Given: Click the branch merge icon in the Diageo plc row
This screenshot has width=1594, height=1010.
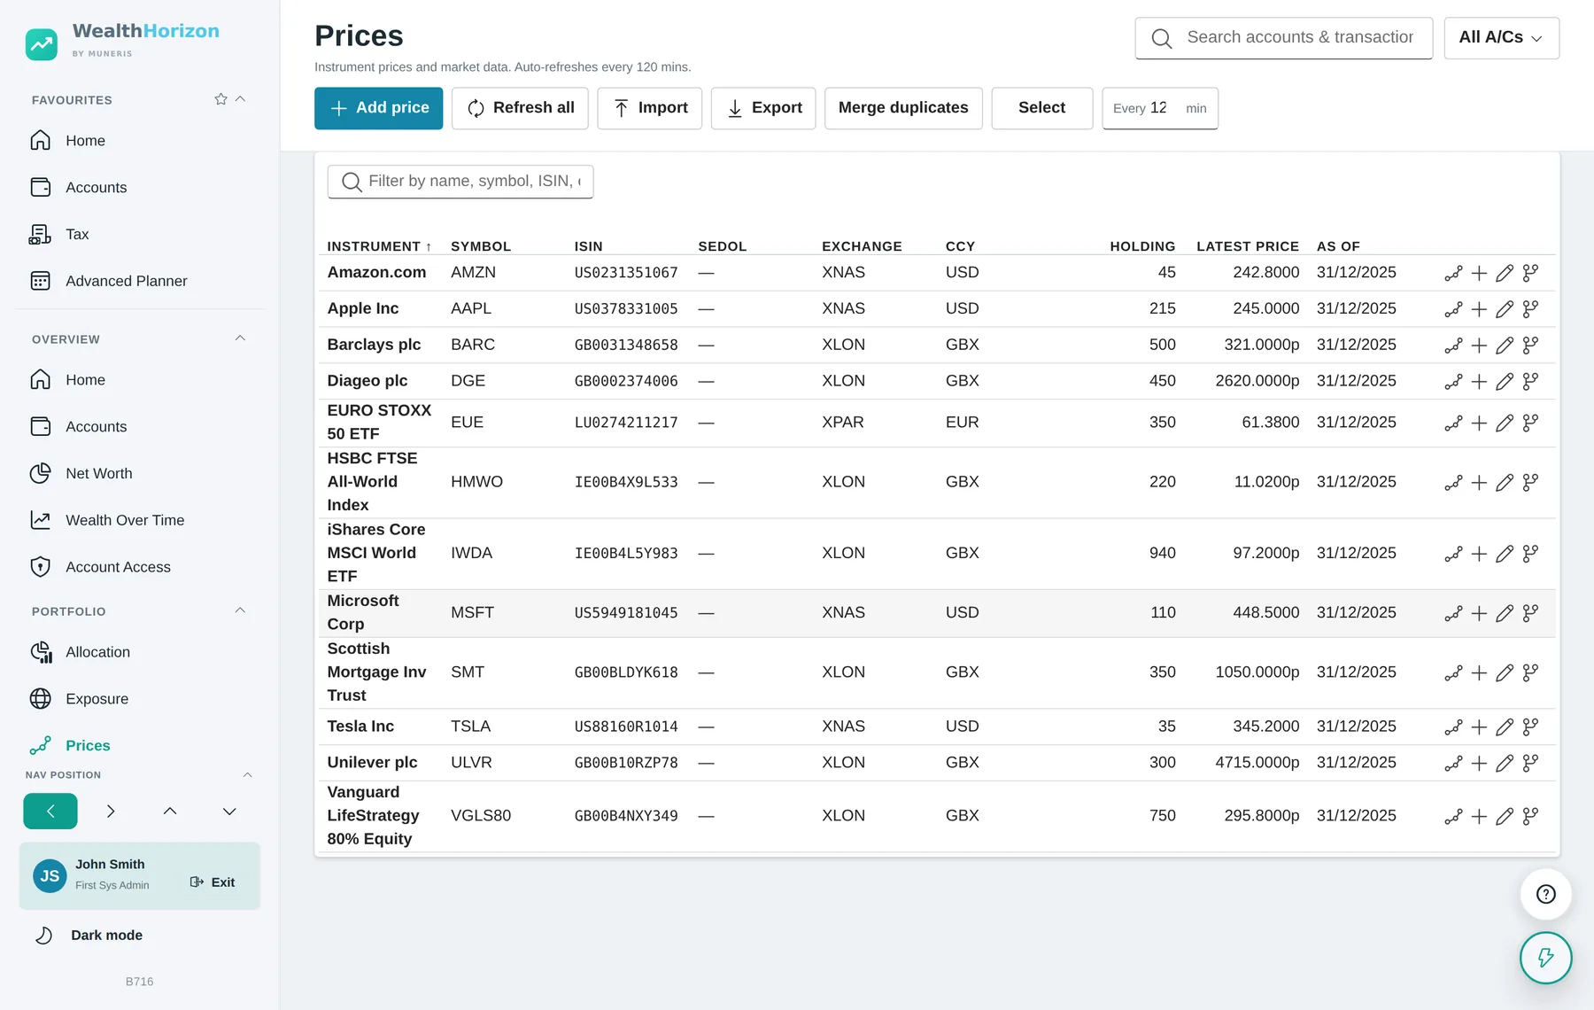Looking at the screenshot, I should pos(1530,381).
